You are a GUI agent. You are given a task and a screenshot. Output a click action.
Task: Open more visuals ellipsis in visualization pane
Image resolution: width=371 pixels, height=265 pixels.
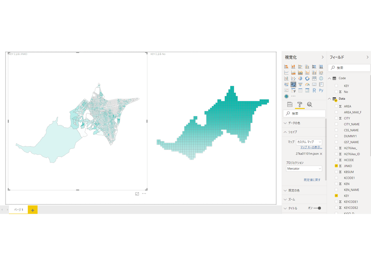click(294, 96)
